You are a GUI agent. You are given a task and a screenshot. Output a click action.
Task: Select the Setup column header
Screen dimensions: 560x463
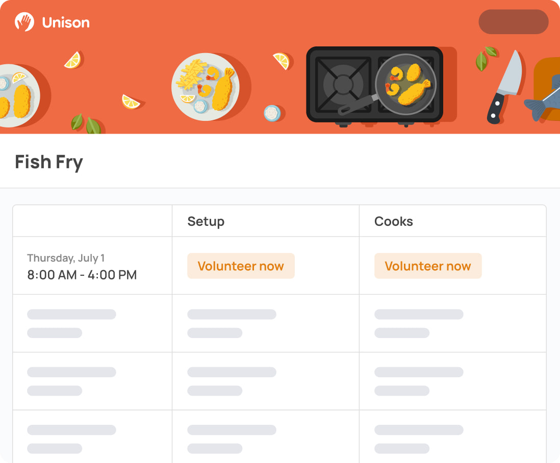[x=206, y=221]
